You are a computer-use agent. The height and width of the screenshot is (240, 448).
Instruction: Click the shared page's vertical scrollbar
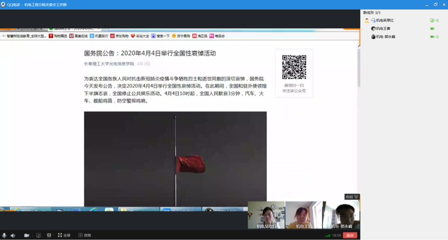pyautogui.click(x=359, y=69)
